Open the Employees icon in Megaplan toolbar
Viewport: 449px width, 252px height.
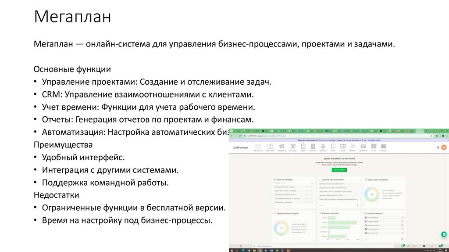click(282, 147)
